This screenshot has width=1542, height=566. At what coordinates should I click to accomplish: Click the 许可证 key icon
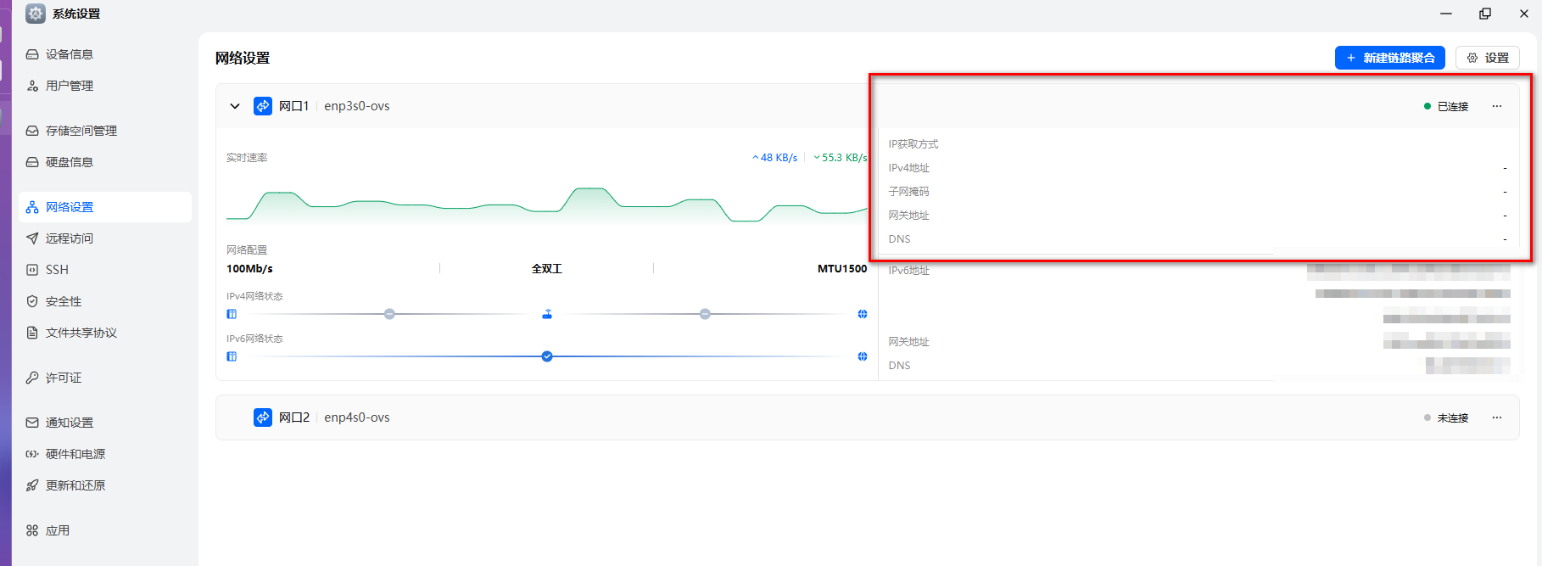pos(32,378)
